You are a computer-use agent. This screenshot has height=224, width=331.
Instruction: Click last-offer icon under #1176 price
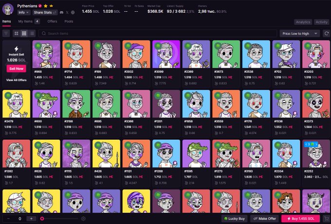tap(246, 133)
